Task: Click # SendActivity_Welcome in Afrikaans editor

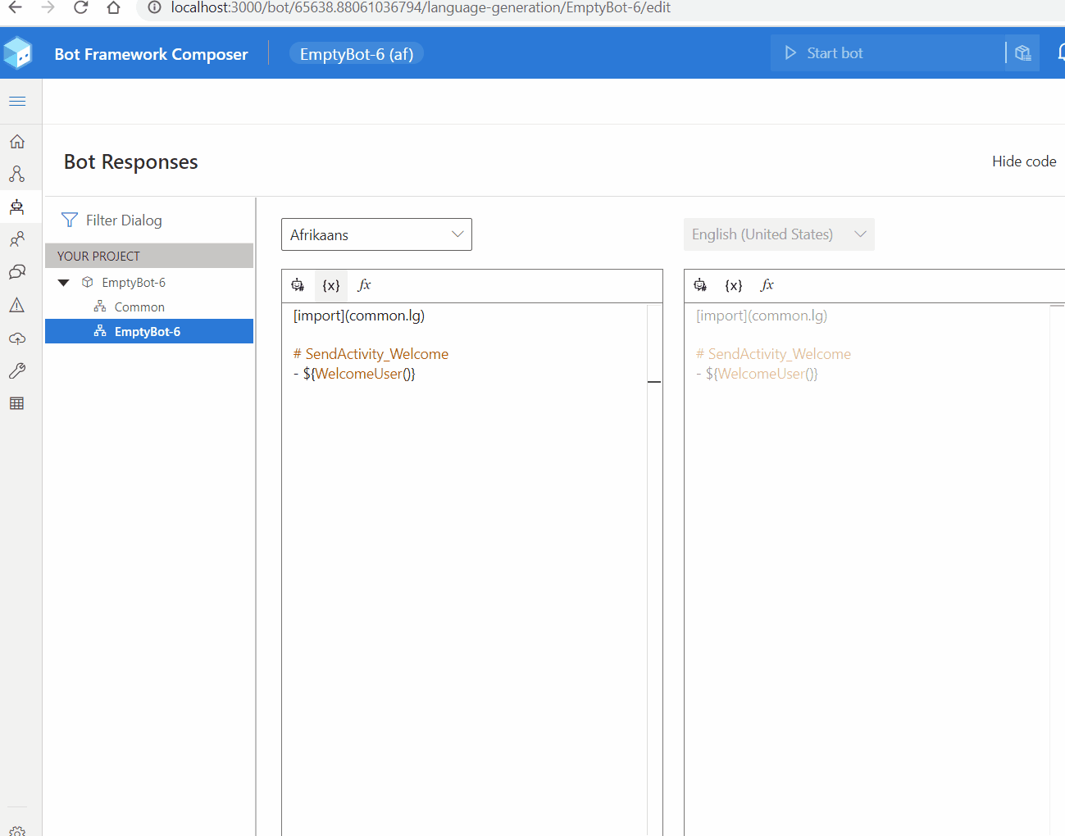Action: tap(371, 354)
